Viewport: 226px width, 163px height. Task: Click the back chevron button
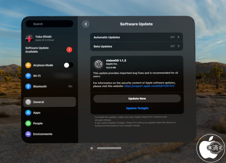(86, 24)
